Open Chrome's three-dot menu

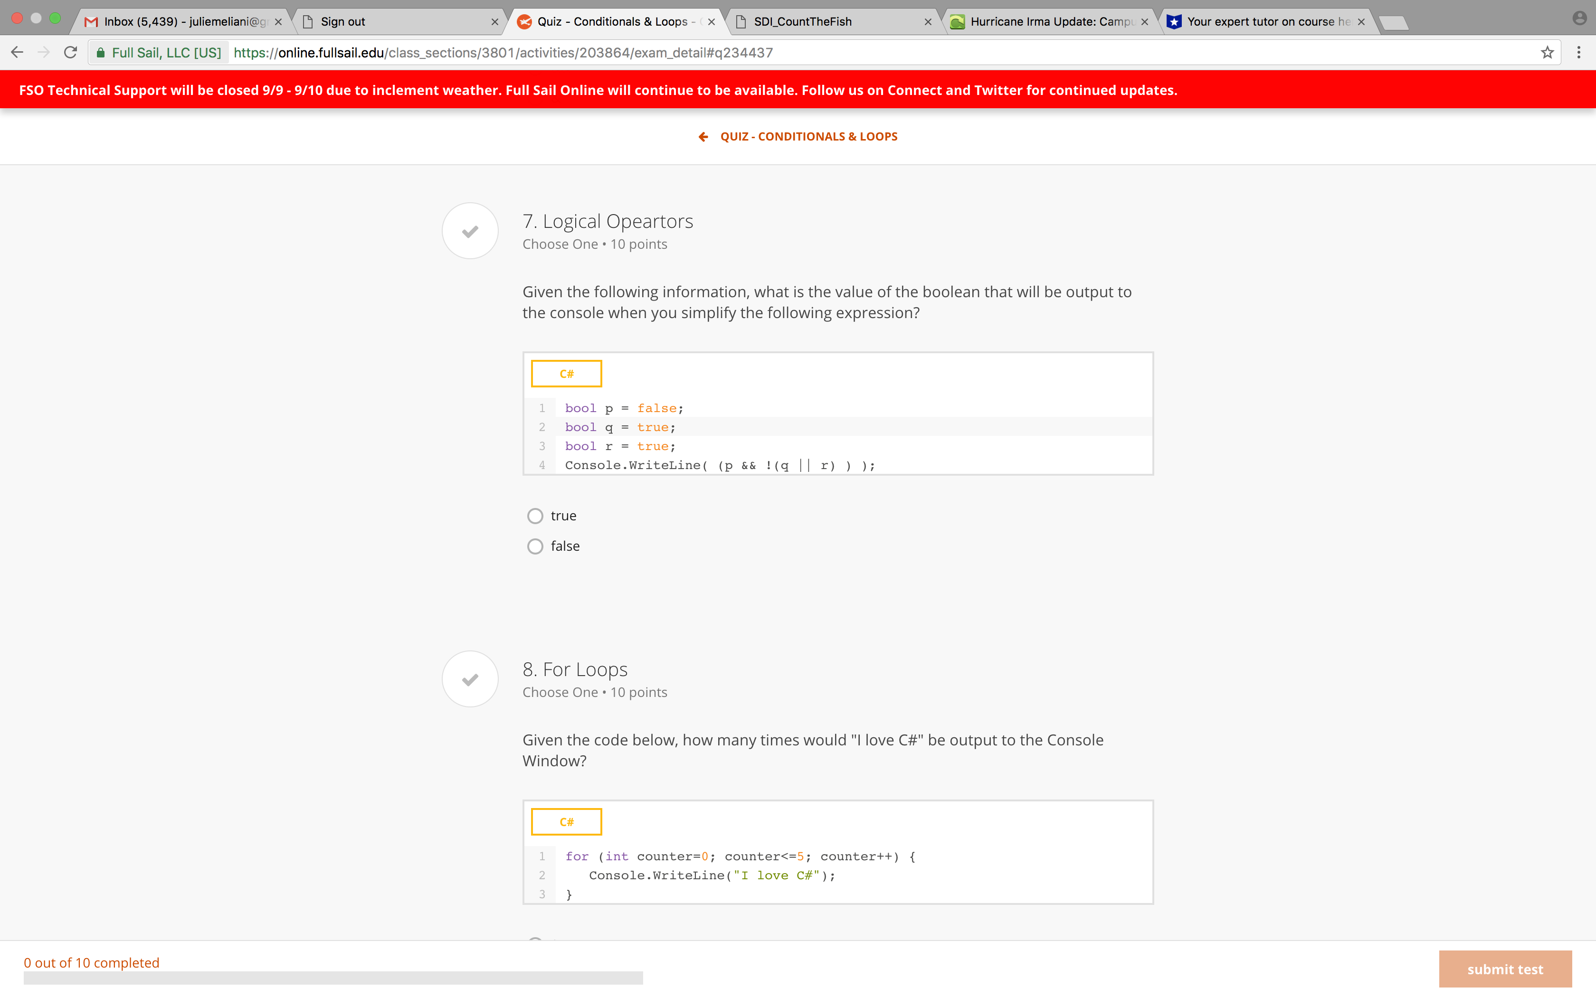pyautogui.click(x=1579, y=53)
